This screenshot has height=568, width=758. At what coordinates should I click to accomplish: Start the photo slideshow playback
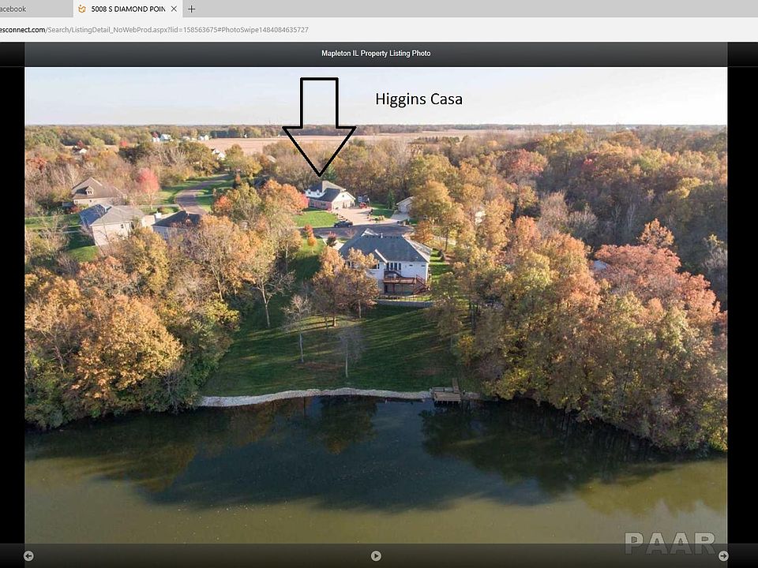(376, 556)
